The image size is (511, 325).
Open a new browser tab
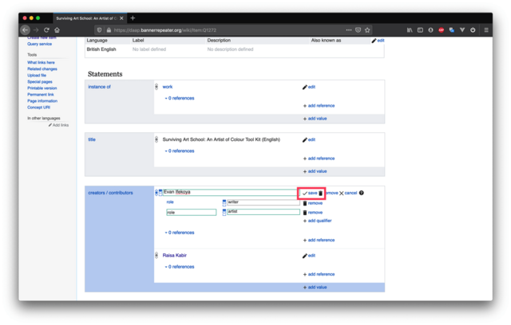click(133, 18)
